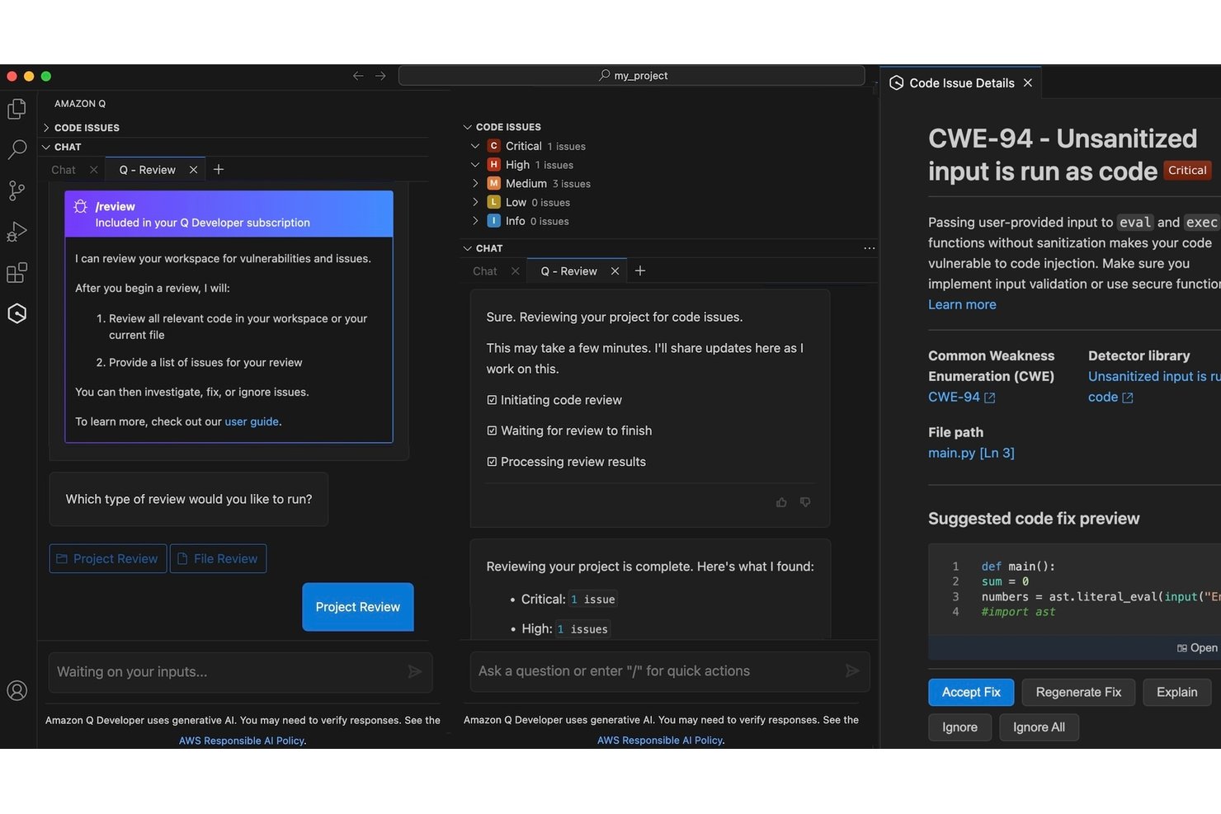Add a new chat tab in middle panel
1221x814 pixels.
click(x=640, y=271)
